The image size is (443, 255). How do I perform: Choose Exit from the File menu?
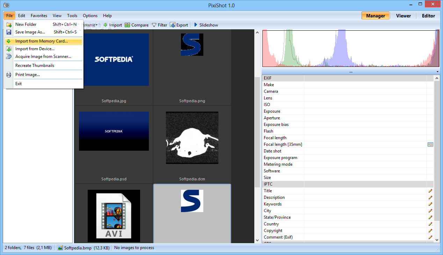click(44, 84)
